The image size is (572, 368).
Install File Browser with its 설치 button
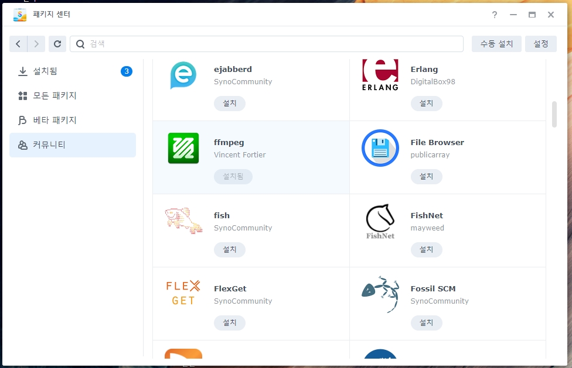tap(427, 177)
